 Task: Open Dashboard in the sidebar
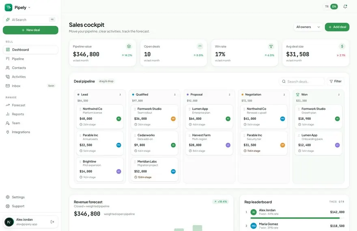[x=30, y=50]
